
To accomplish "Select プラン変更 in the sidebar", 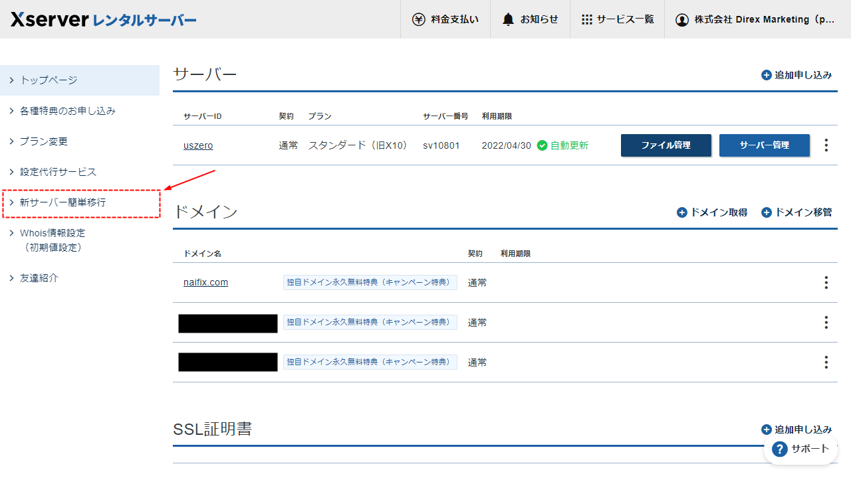I will pyautogui.click(x=80, y=141).
